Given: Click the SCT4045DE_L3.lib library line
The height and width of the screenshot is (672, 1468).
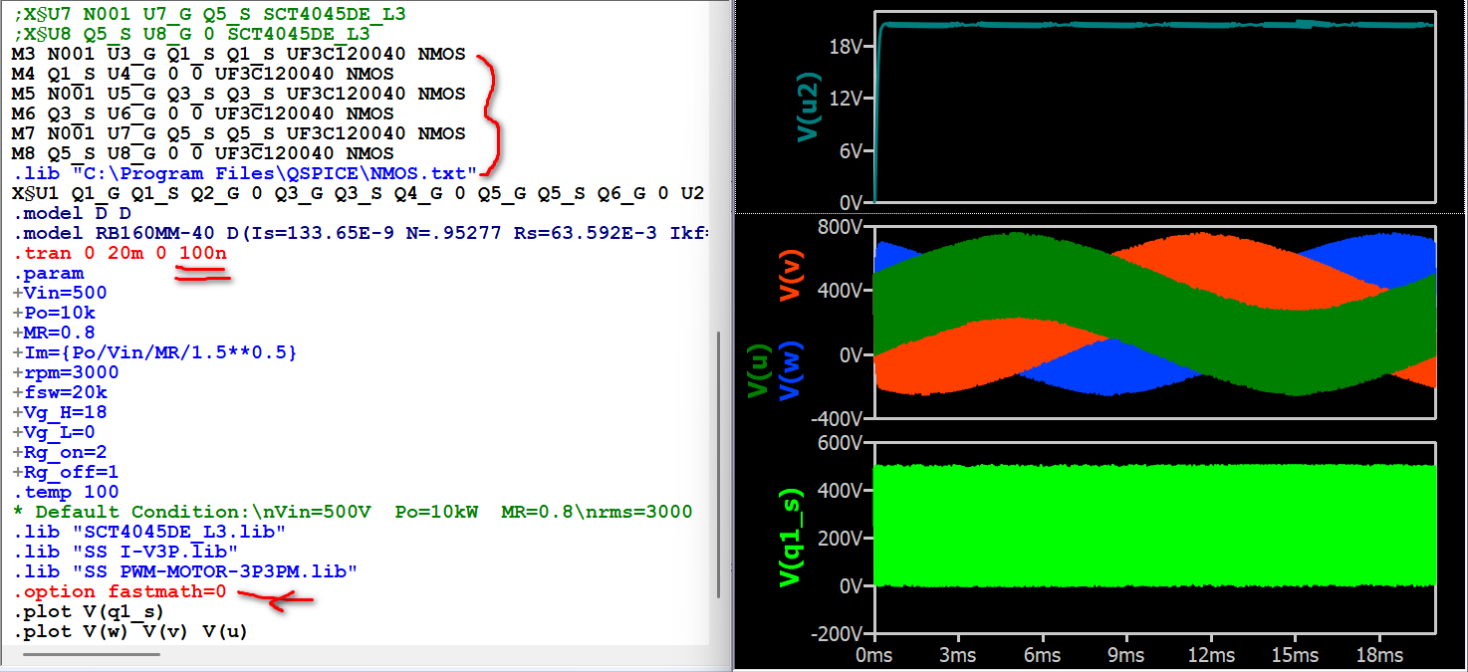Looking at the screenshot, I should [149, 532].
